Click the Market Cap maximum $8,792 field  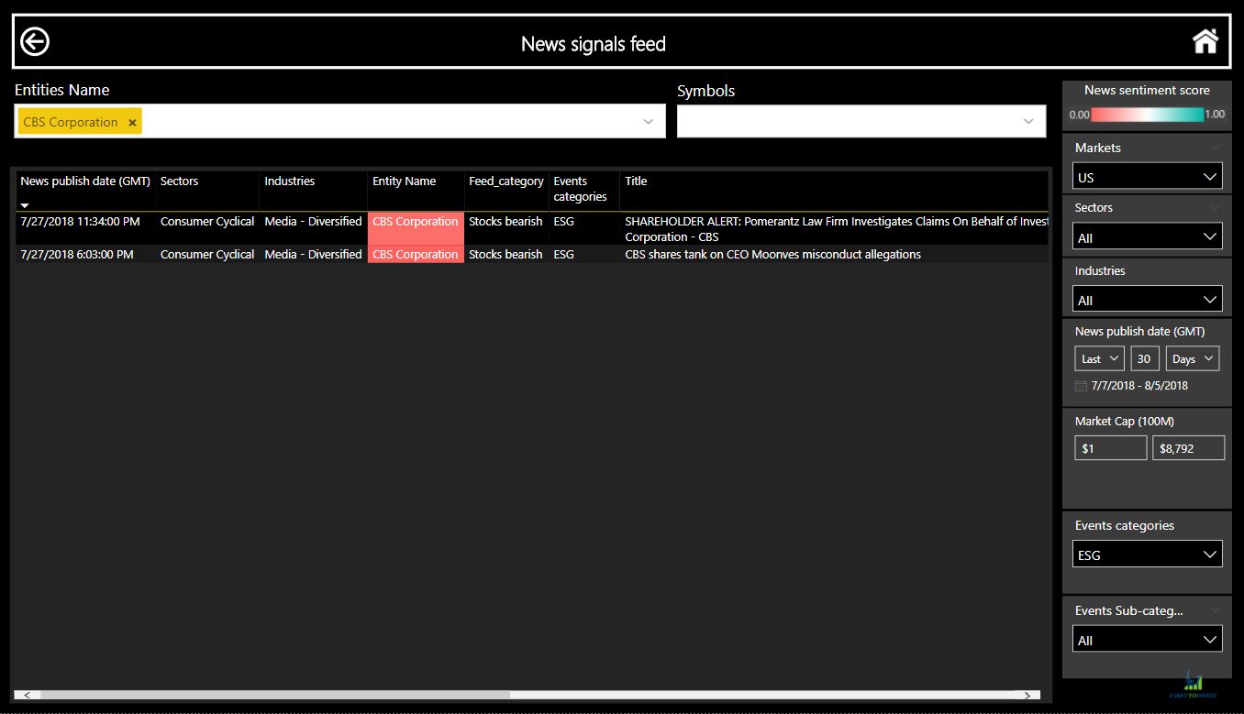pyautogui.click(x=1188, y=448)
